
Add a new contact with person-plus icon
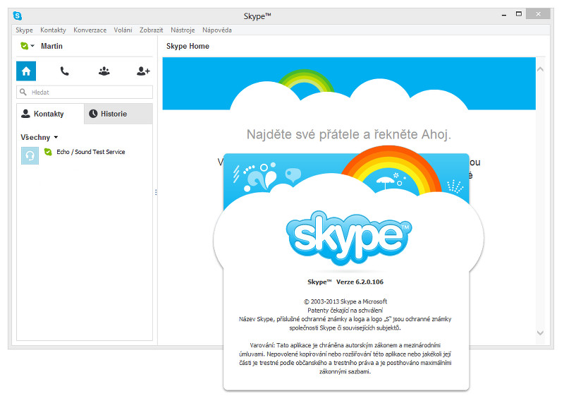[143, 71]
